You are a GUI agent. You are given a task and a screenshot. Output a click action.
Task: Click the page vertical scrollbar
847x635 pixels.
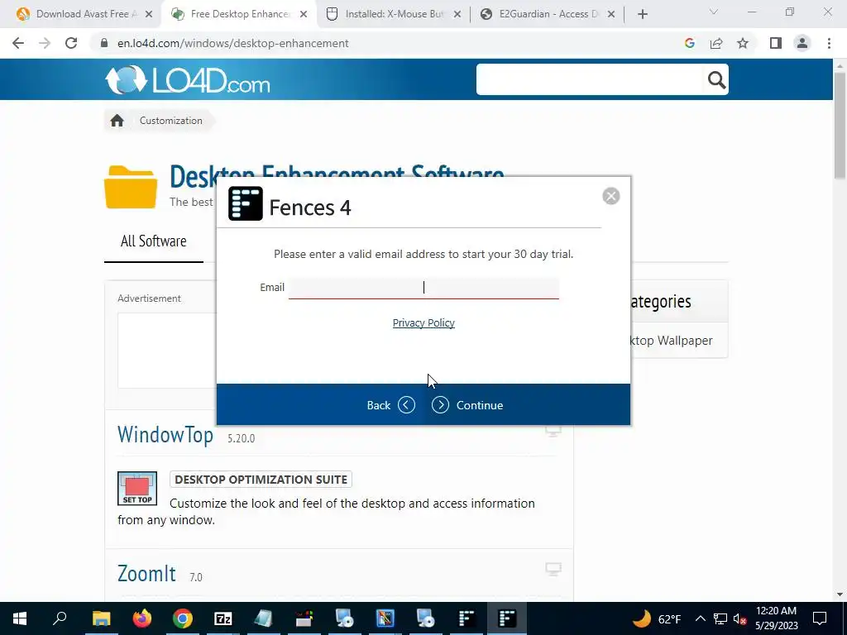coord(840,126)
